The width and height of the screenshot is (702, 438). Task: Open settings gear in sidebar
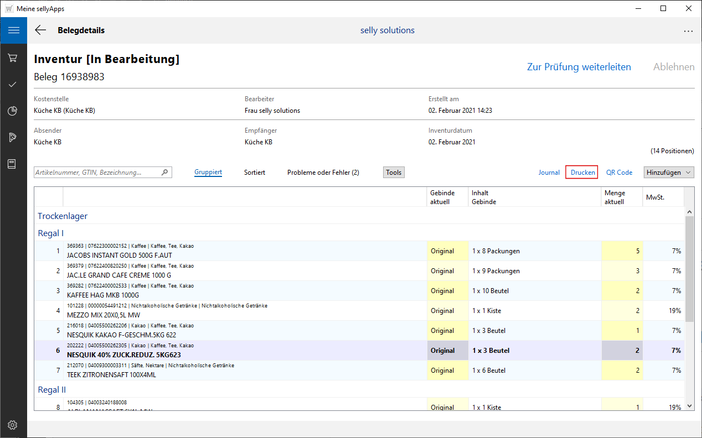(13, 425)
